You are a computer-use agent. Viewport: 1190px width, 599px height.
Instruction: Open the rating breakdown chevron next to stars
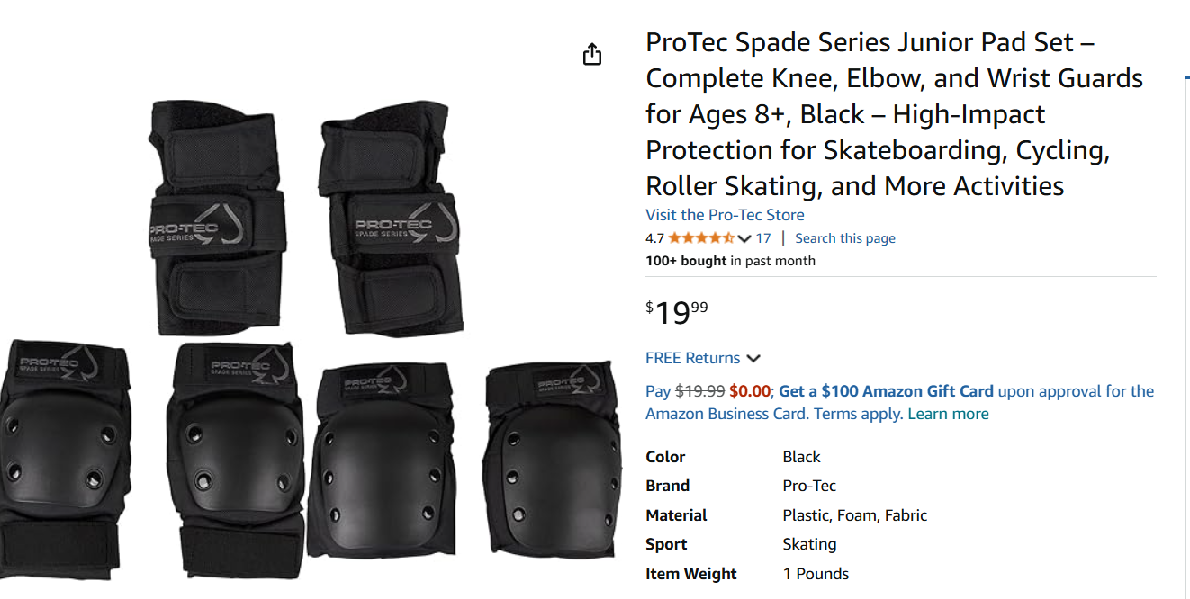[744, 238]
